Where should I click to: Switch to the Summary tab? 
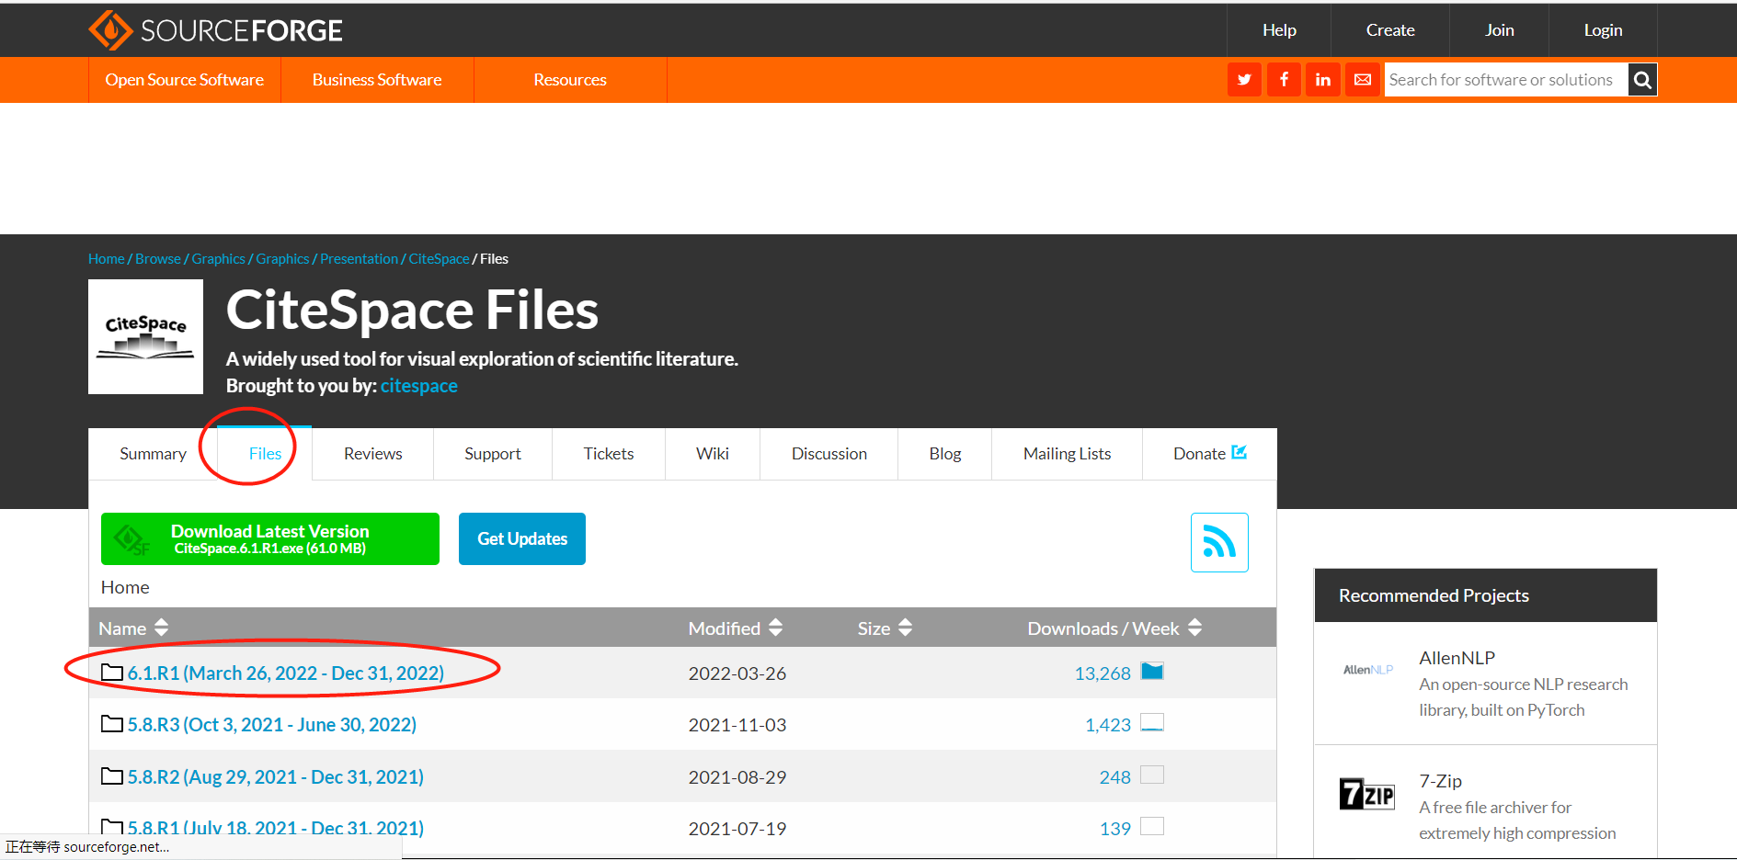pos(153,453)
